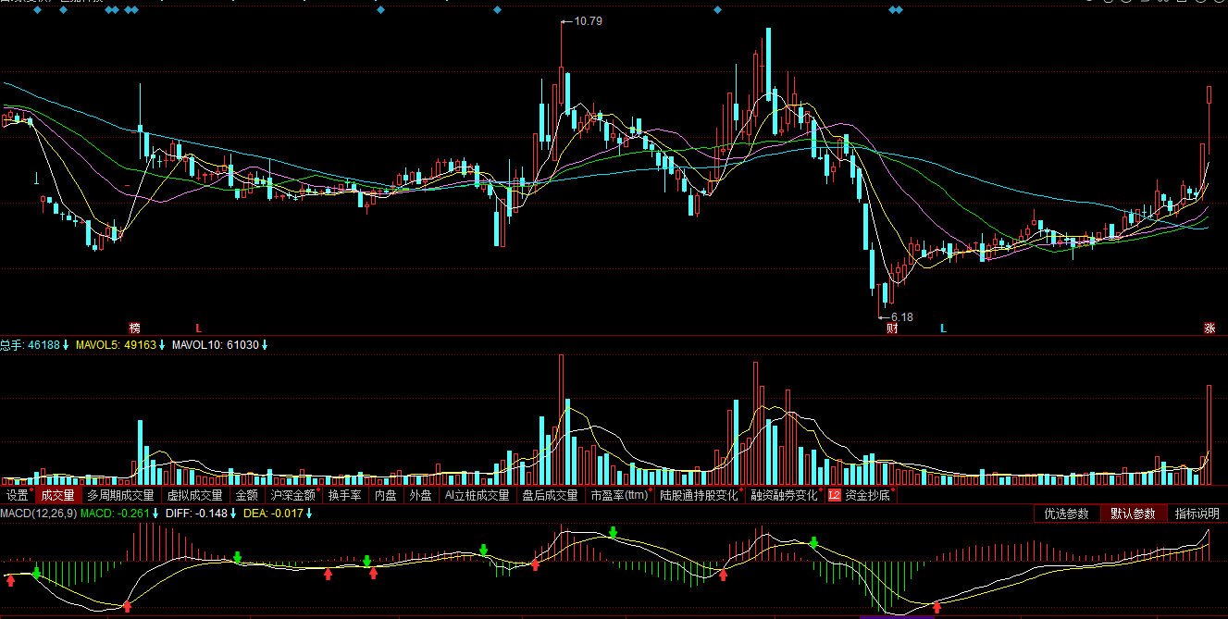Viewport: 1228px width, 619px height.
Task: Click the red L marker below the chart
Action: 198,328
